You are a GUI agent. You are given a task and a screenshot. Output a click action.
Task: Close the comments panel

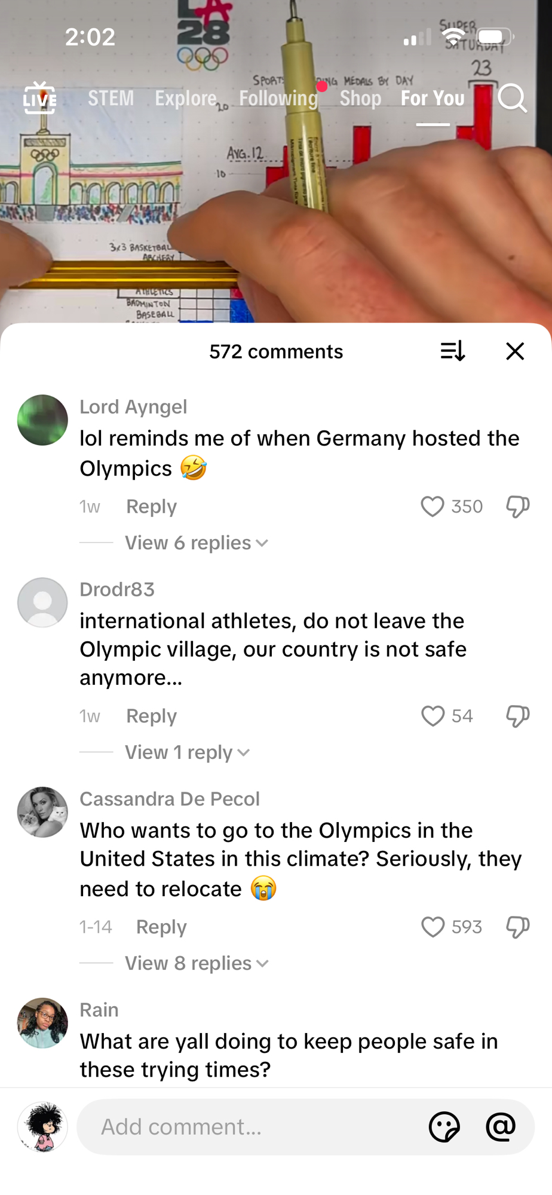point(515,351)
